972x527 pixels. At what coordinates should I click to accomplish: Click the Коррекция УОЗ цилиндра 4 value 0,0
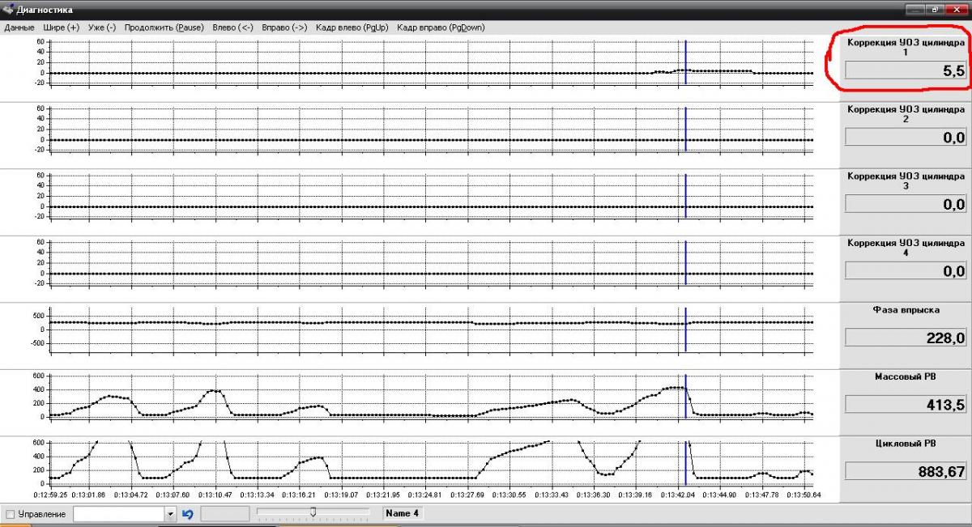pyautogui.click(x=906, y=270)
